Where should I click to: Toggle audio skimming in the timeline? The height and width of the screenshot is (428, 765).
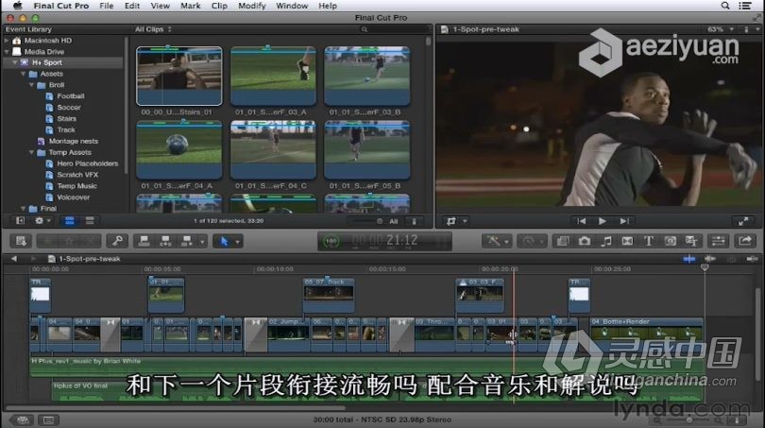pyautogui.click(x=710, y=259)
